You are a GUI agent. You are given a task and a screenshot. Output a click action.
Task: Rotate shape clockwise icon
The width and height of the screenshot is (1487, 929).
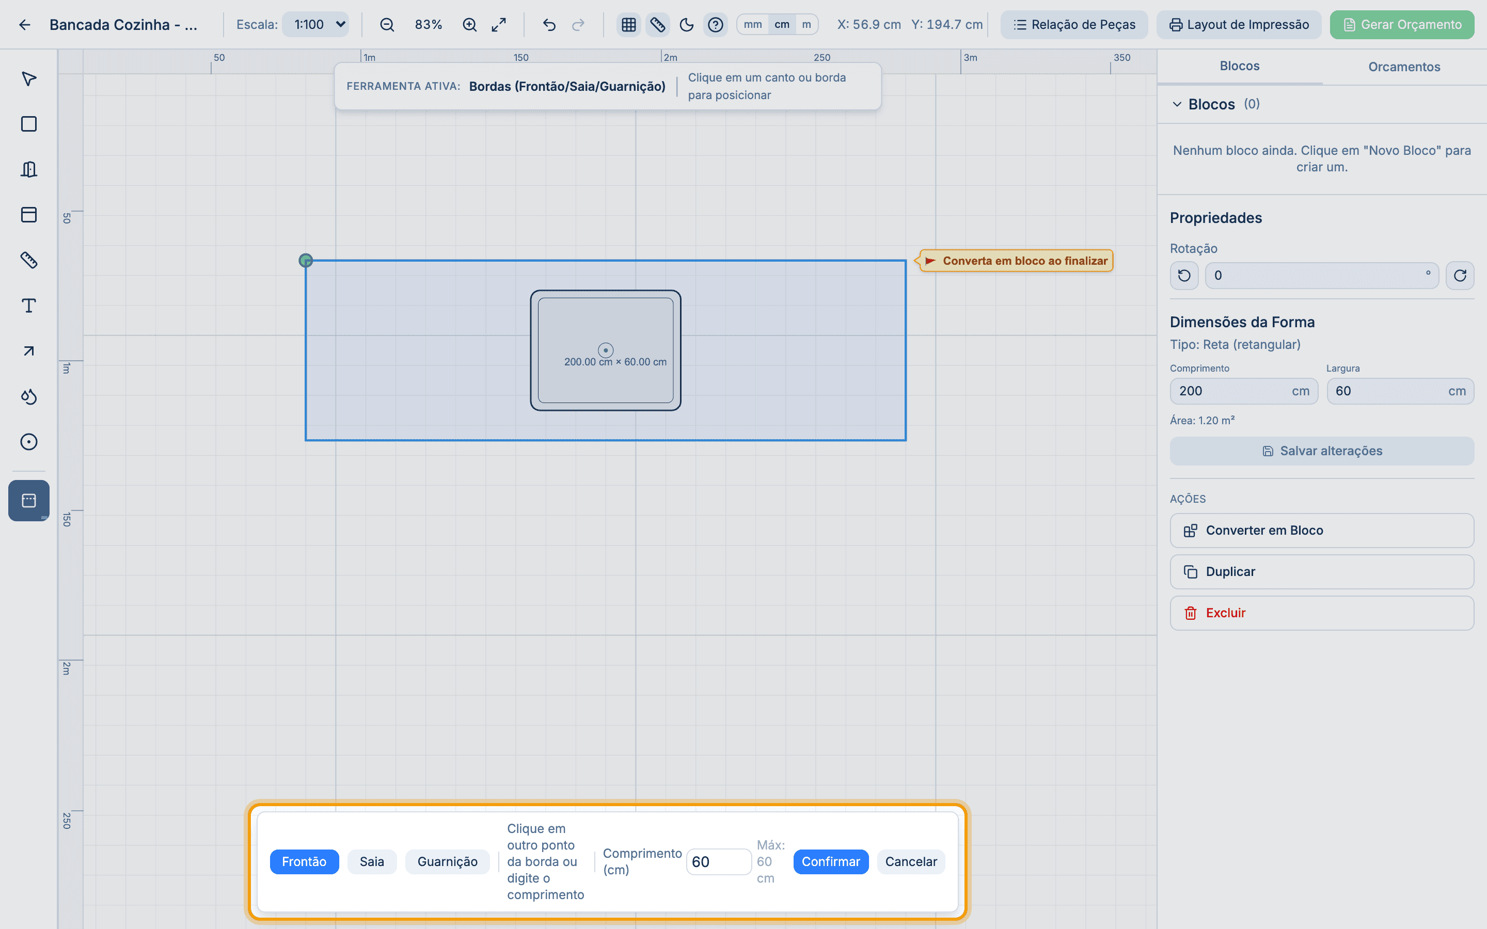1460,275
